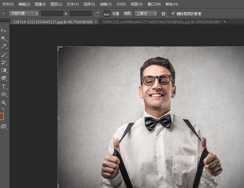
Task: Select the Magic Wand tool
Action: point(4,38)
